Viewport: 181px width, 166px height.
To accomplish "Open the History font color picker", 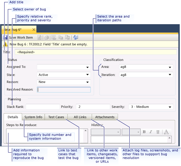I will coord(166,132).
